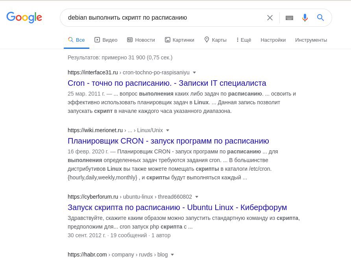Viewport: 351px width, 262px height.
Task: Switch to the Новости tab
Action: click(141, 40)
